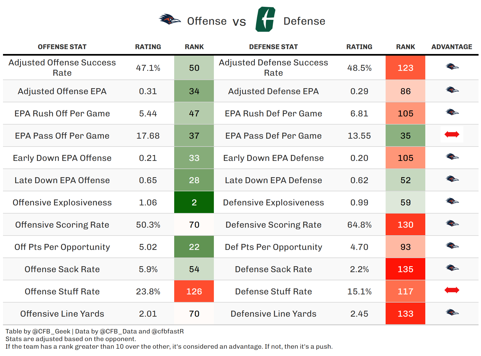Screen dimensions: 481x356
Task: Click the bright red rank 135 cell
Action: click(x=405, y=269)
